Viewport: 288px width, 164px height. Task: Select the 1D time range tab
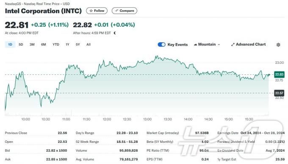(x=10, y=44)
